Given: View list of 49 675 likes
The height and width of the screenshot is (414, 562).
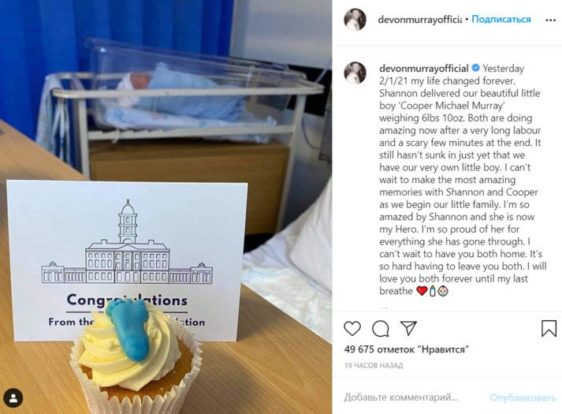Looking at the screenshot, I should point(407,349).
